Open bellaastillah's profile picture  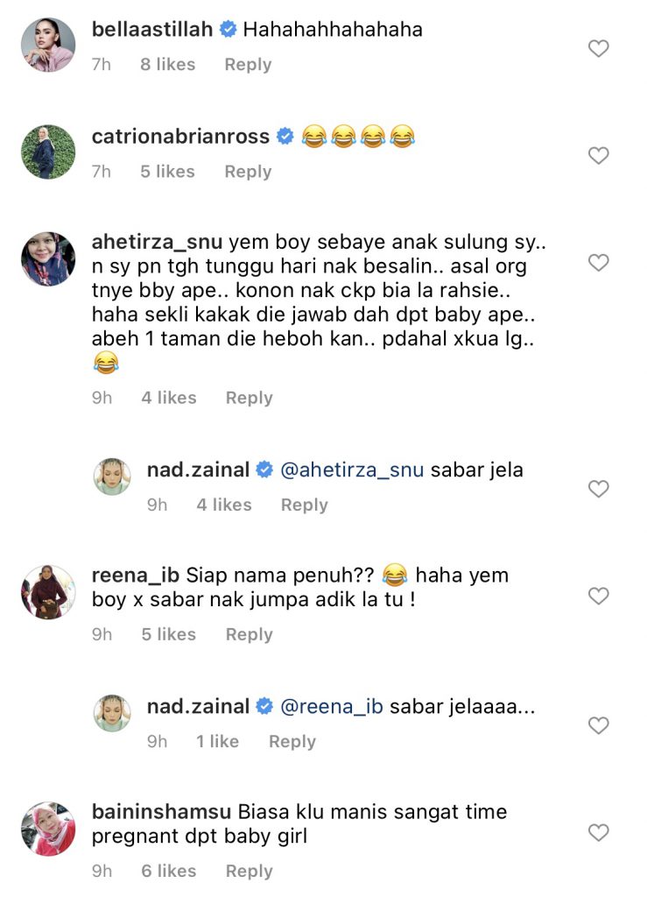(48, 45)
